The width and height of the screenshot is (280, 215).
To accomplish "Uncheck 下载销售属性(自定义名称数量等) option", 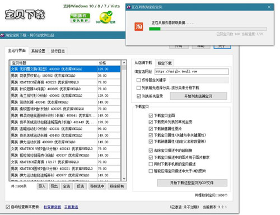I will pos(151,142).
